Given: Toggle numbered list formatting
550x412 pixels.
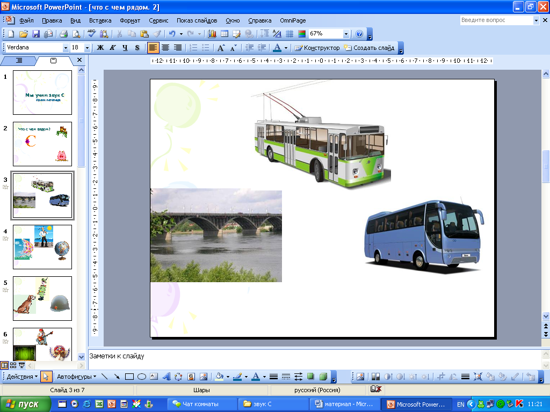Looking at the screenshot, I should point(193,48).
